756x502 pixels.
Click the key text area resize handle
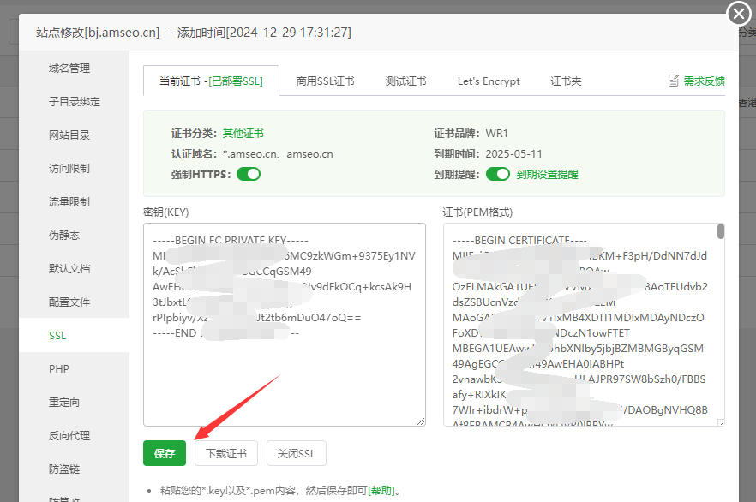(421, 421)
